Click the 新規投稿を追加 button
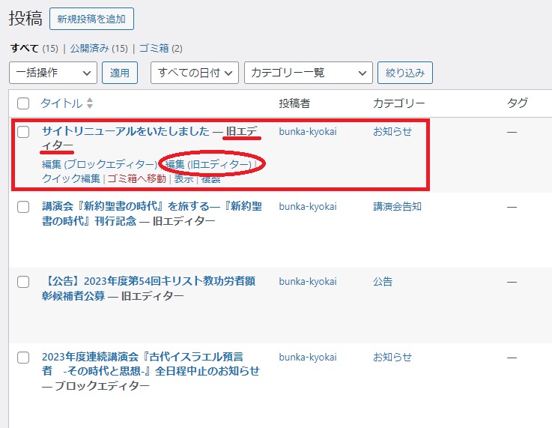Image resolution: width=552 pixels, height=428 pixels. point(91,18)
